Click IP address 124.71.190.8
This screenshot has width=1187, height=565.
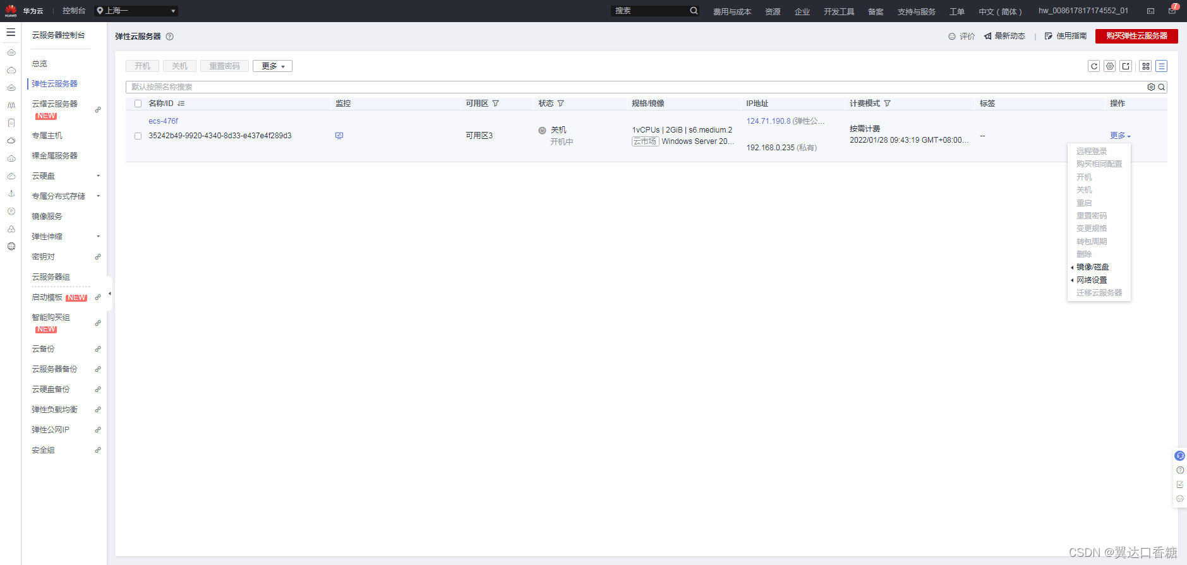(768, 121)
